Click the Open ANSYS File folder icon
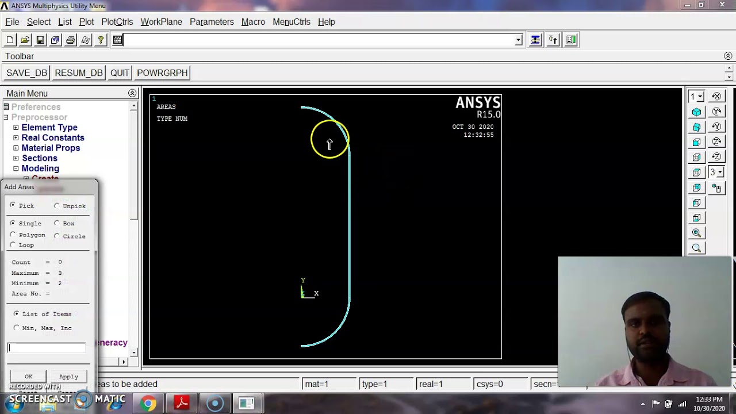Viewport: 736px width, 414px height. [x=25, y=40]
